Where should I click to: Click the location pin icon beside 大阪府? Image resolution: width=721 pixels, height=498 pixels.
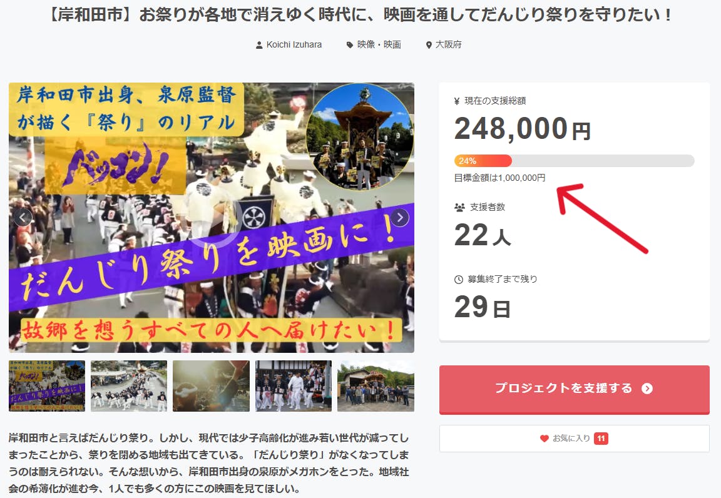pos(429,45)
